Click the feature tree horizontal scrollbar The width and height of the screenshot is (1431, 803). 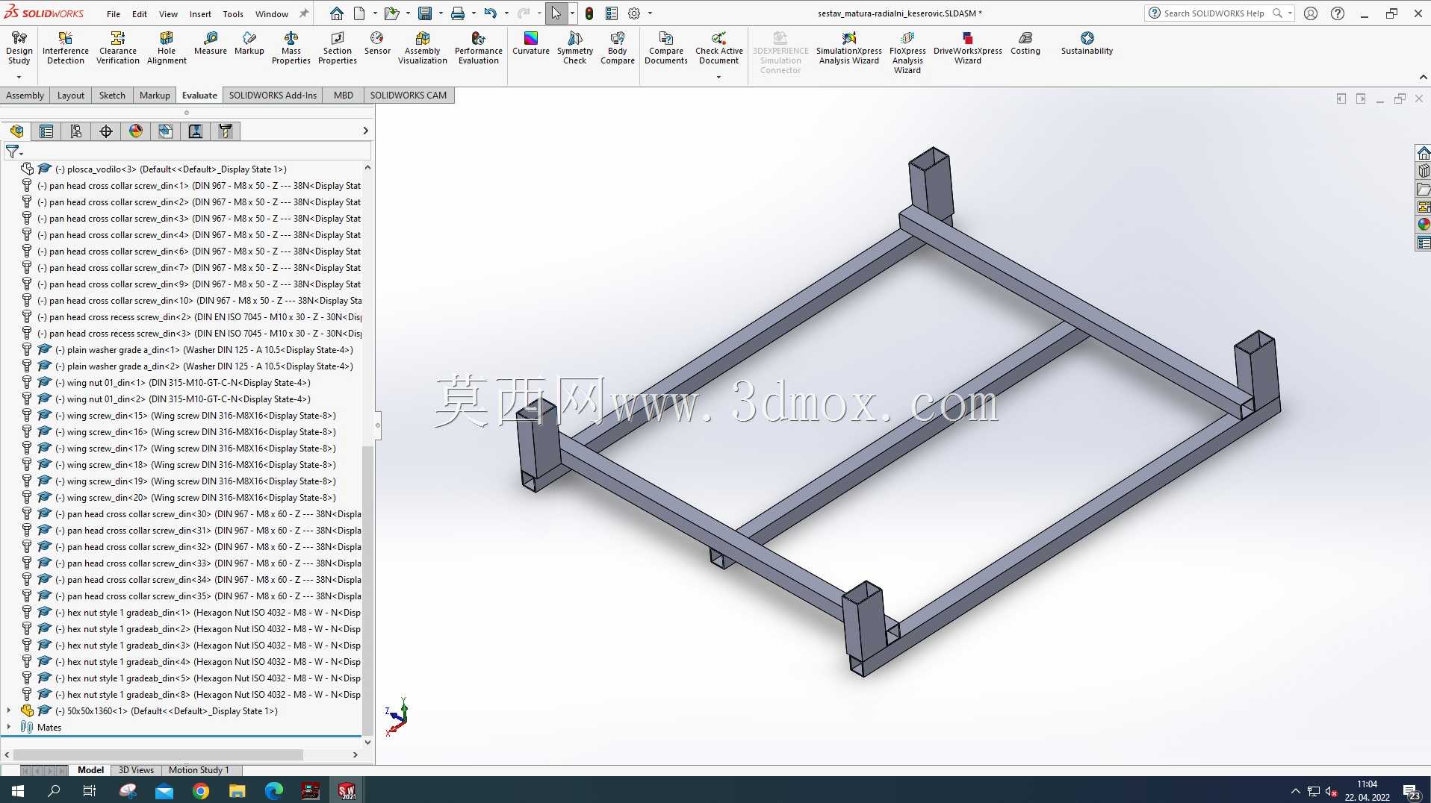click(x=158, y=754)
